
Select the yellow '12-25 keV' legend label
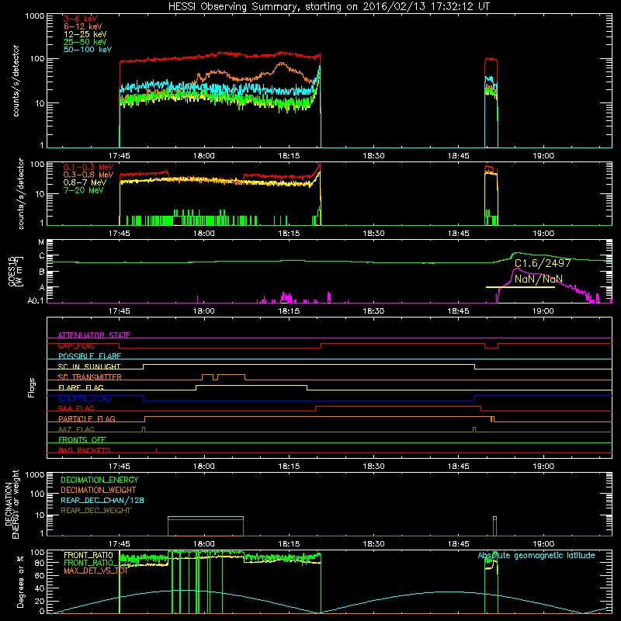pyautogui.click(x=85, y=34)
